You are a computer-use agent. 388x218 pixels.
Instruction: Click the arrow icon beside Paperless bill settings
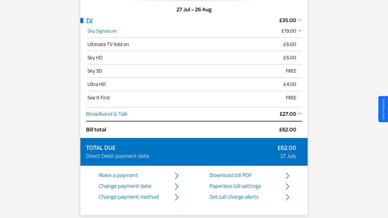287,186
